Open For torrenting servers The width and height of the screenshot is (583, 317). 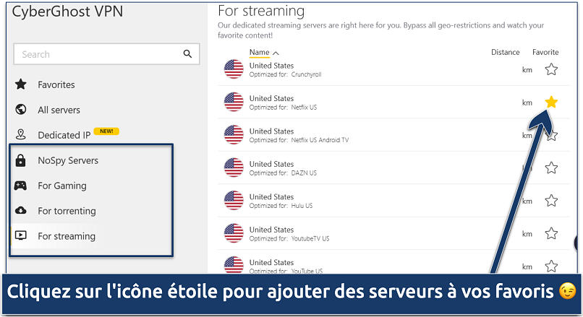[67, 211]
